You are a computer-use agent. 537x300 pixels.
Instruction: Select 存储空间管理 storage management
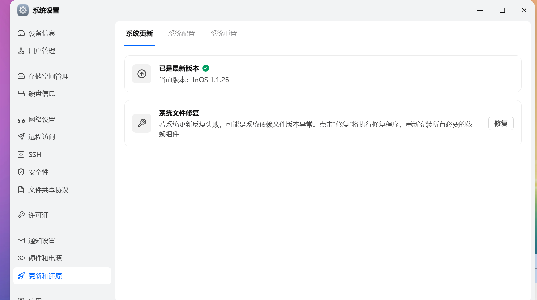tap(48, 76)
